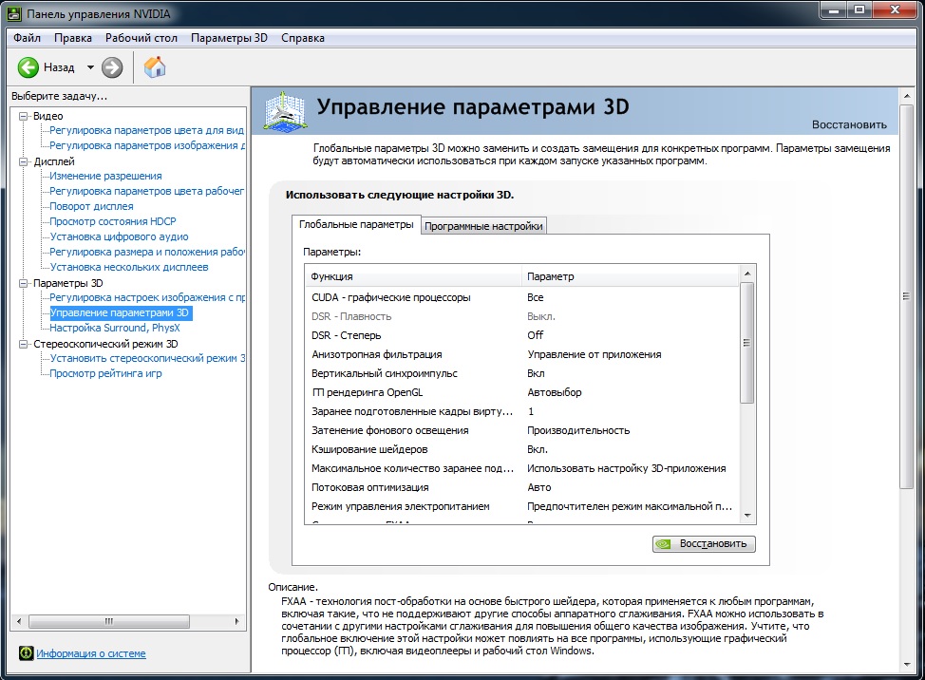Viewport: 925px width, 680px height.
Task: Select the Анизотропная фильтрация setting row
Action: tap(521, 354)
